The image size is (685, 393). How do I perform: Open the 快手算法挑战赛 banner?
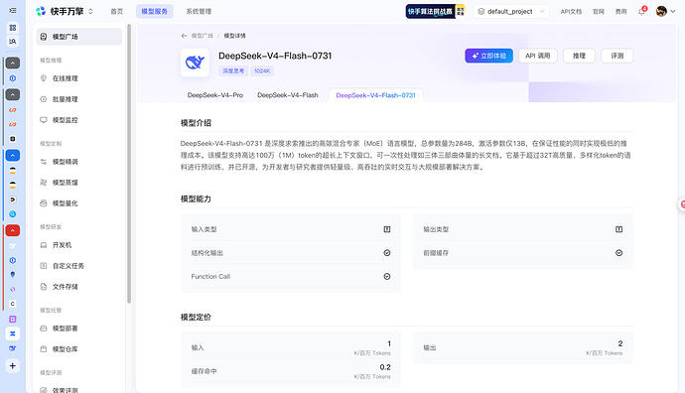tap(435, 11)
